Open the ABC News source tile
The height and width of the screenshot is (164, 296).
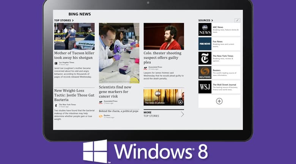click(x=219, y=30)
